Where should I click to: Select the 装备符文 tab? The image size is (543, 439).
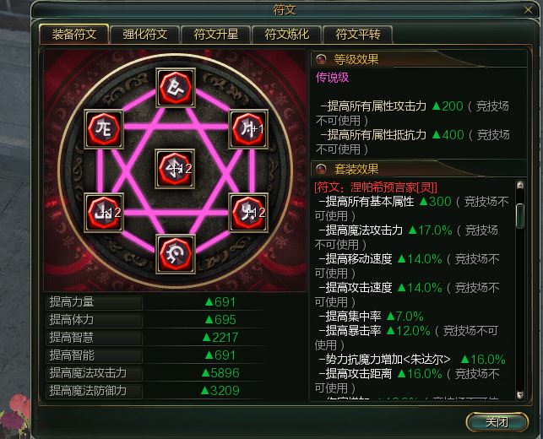coord(74,35)
